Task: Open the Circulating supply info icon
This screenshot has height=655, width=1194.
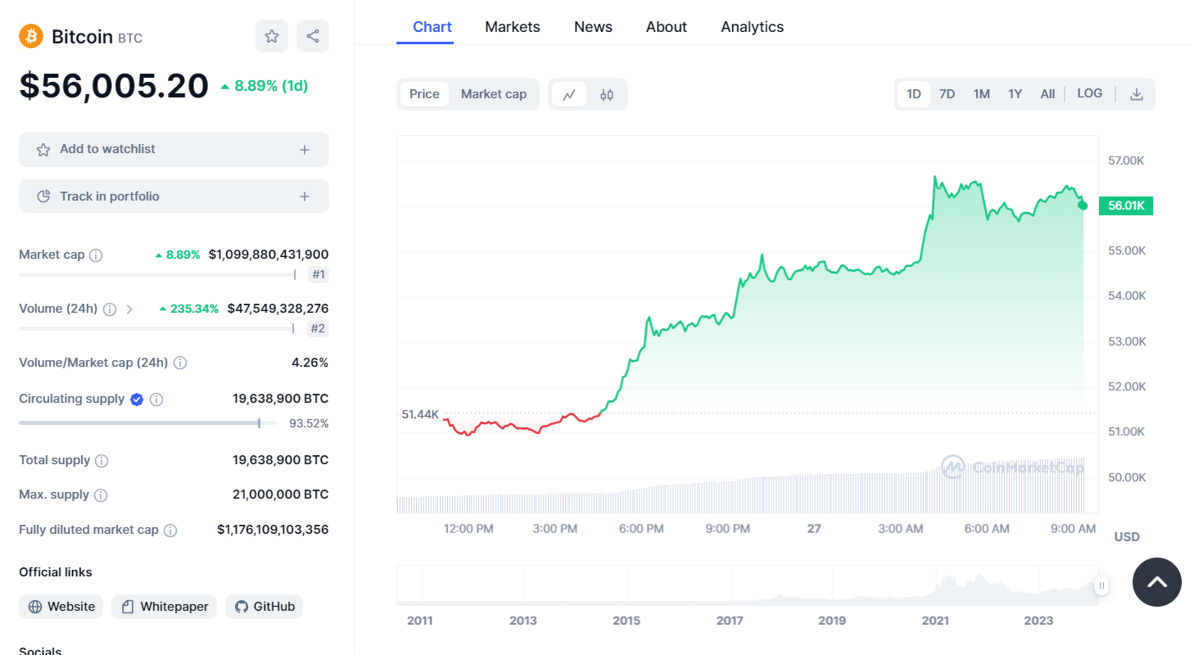Action: [x=156, y=400]
